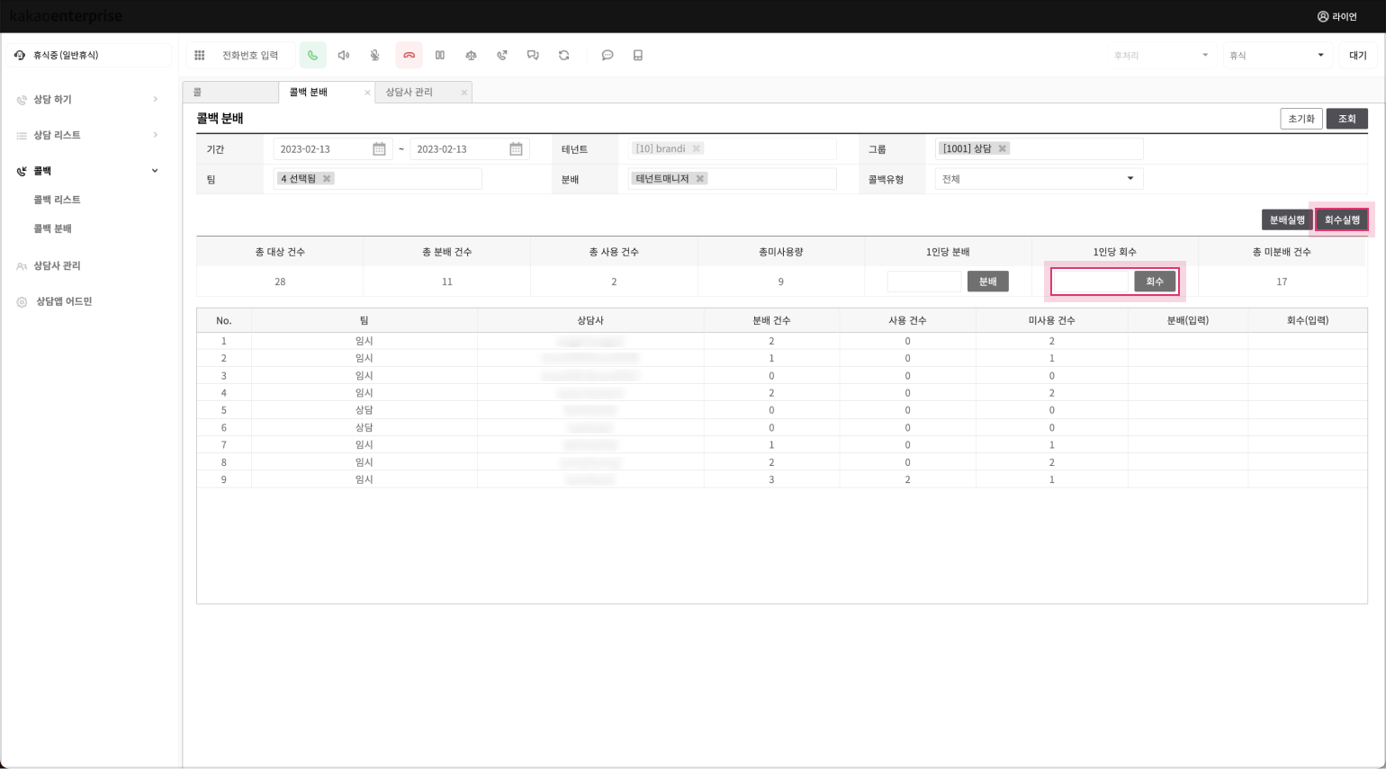Open the 휴식 status dropdown

[x=1276, y=56]
